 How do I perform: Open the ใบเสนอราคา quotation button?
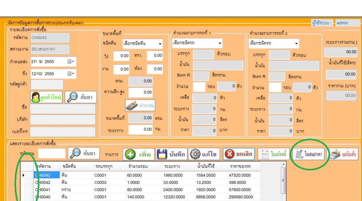tap(309, 154)
